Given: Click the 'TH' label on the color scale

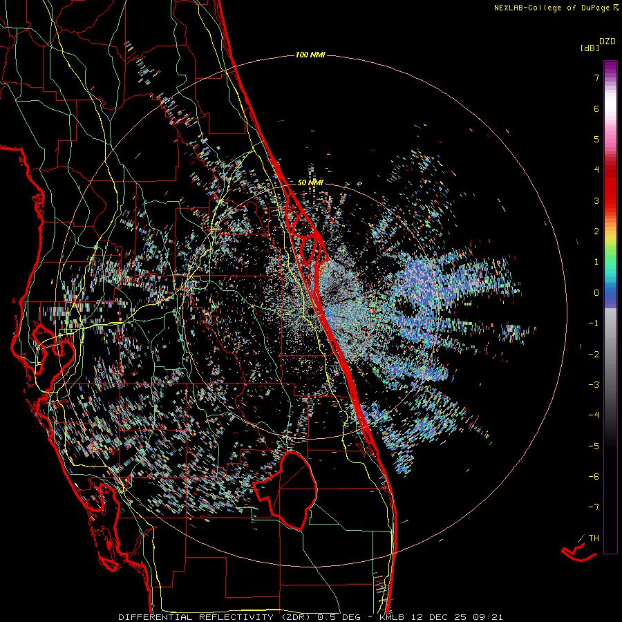Looking at the screenshot, I should tap(594, 538).
